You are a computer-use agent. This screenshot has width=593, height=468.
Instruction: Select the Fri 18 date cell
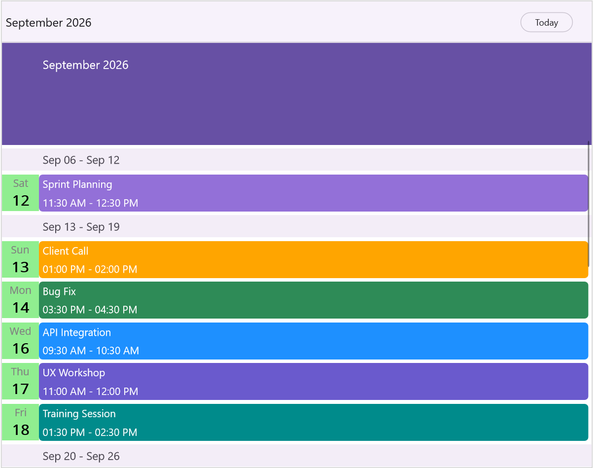(20, 422)
